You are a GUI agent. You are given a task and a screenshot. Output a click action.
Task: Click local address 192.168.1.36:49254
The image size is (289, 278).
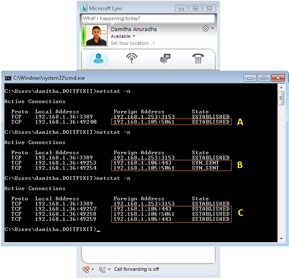(x=66, y=168)
